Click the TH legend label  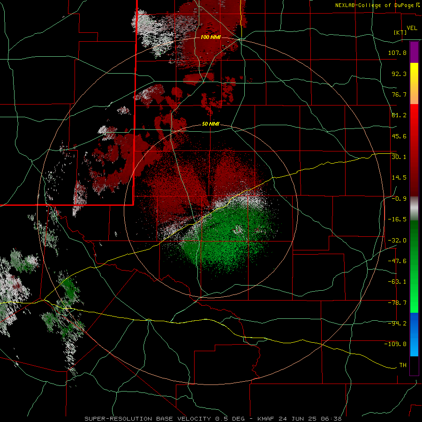403,365
